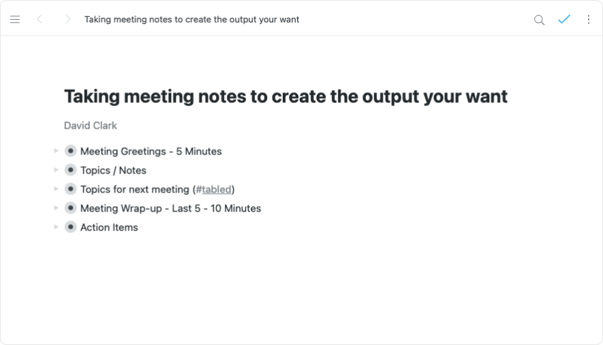Click the title text in top bar
Image resolution: width=603 pixels, height=345 pixels.
click(191, 20)
